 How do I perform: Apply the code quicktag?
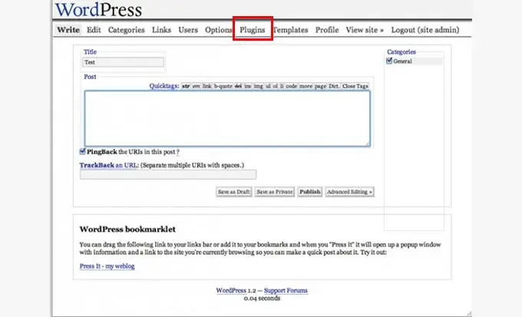coord(291,86)
